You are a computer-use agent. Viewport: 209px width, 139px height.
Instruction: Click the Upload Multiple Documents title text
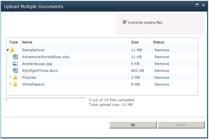coord(34,7)
